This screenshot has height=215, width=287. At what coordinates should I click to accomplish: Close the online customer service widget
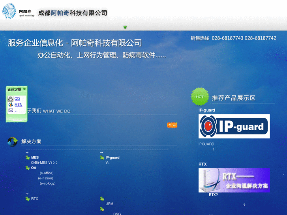pos(24,89)
